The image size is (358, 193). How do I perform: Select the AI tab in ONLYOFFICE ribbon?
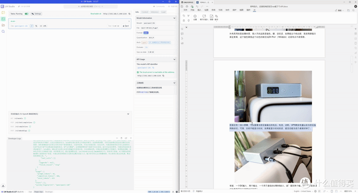[254, 10]
